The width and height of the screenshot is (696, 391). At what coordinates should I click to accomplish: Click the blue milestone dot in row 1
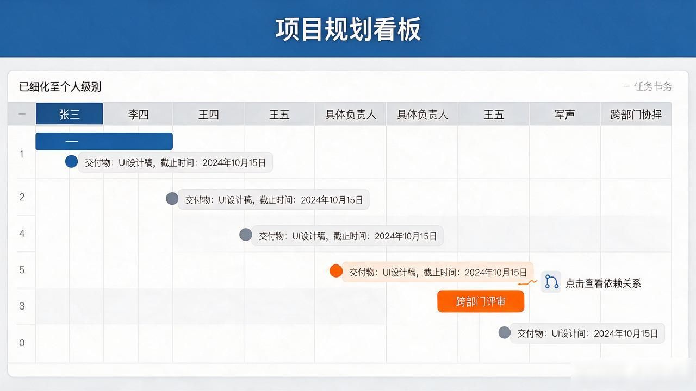(71, 161)
